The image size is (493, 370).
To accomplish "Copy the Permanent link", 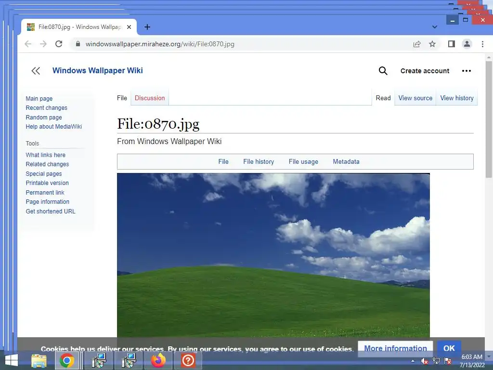I will pyautogui.click(x=45, y=193).
